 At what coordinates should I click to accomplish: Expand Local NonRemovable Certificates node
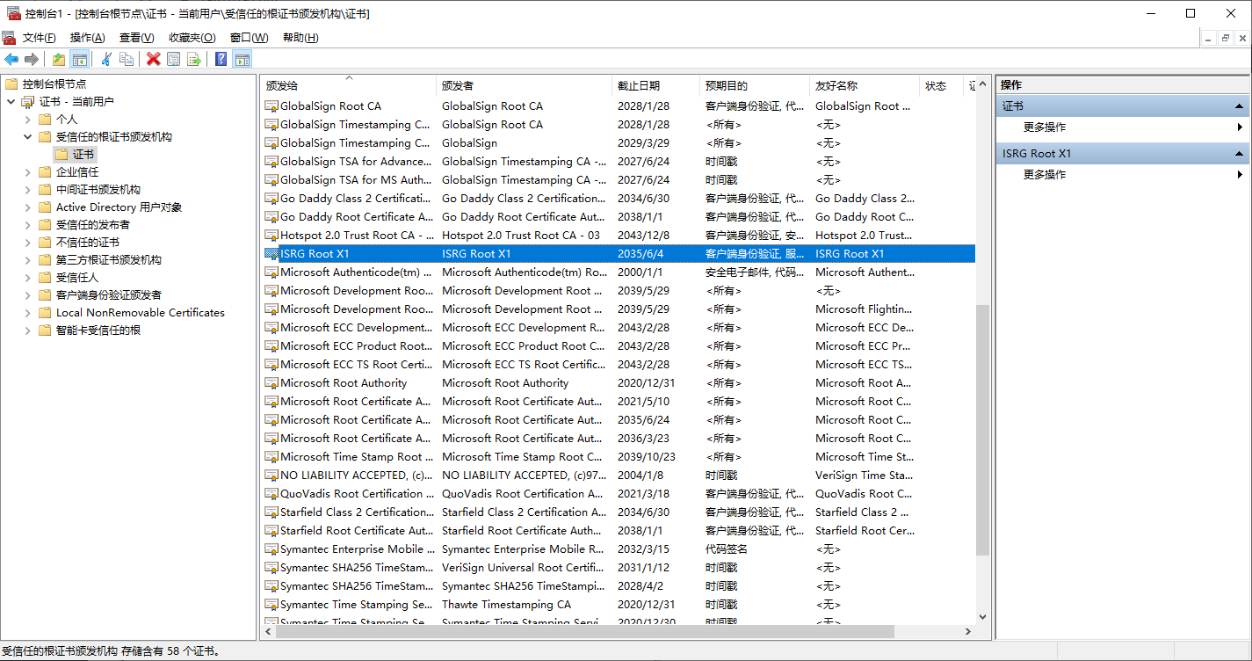tap(27, 312)
